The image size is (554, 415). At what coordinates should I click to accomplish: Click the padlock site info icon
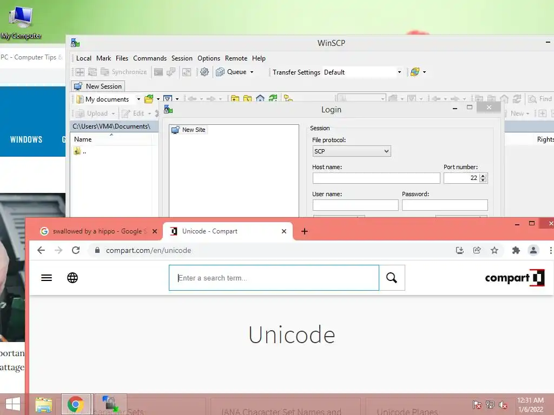[x=97, y=250]
